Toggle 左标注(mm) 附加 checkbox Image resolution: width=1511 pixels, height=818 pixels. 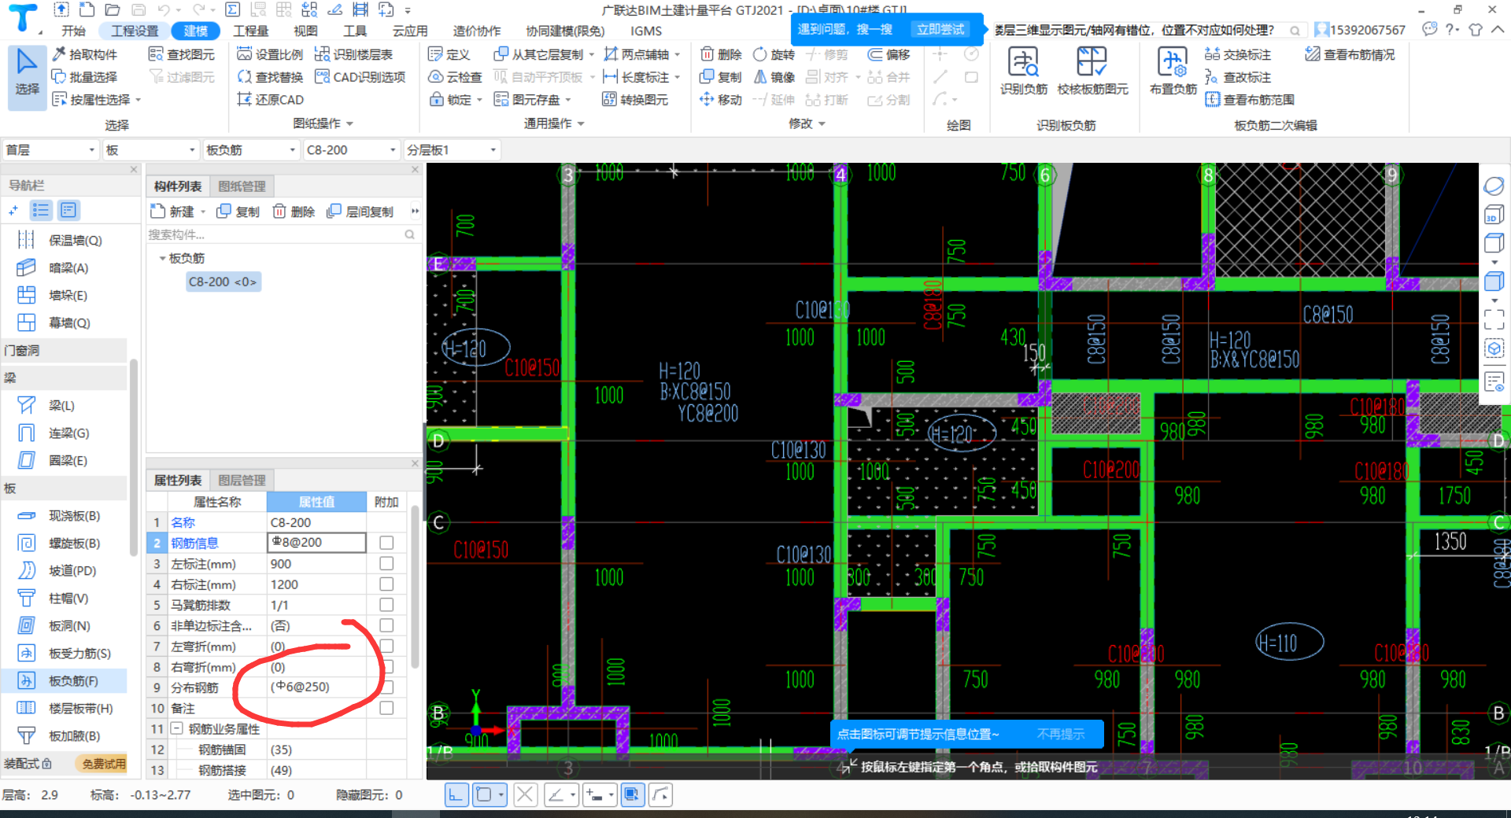tap(386, 563)
